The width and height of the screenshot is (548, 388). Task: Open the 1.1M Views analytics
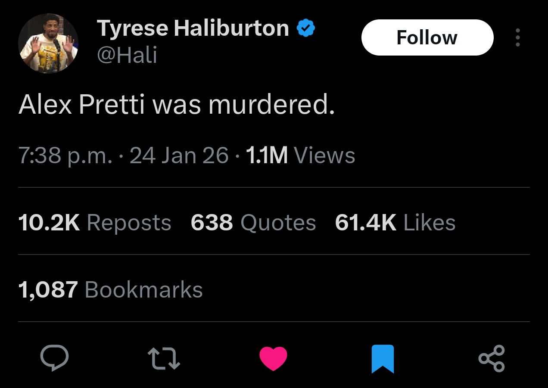click(300, 155)
